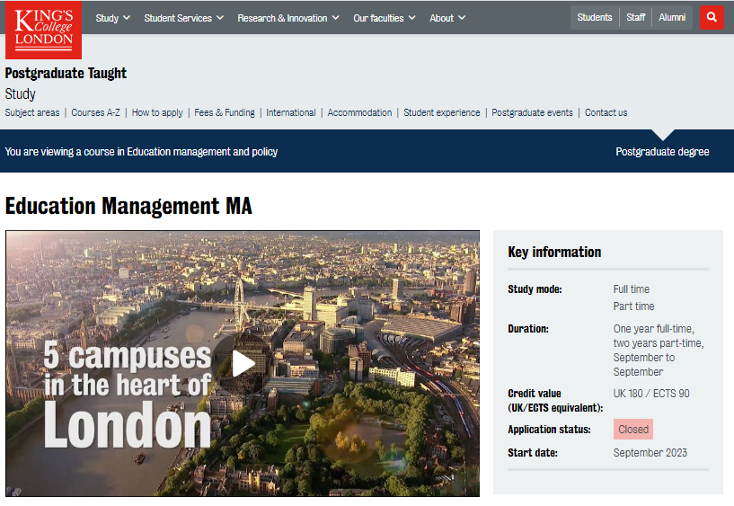Image resolution: width=734 pixels, height=506 pixels.
Task: Open the red search icon button
Action: point(712,17)
